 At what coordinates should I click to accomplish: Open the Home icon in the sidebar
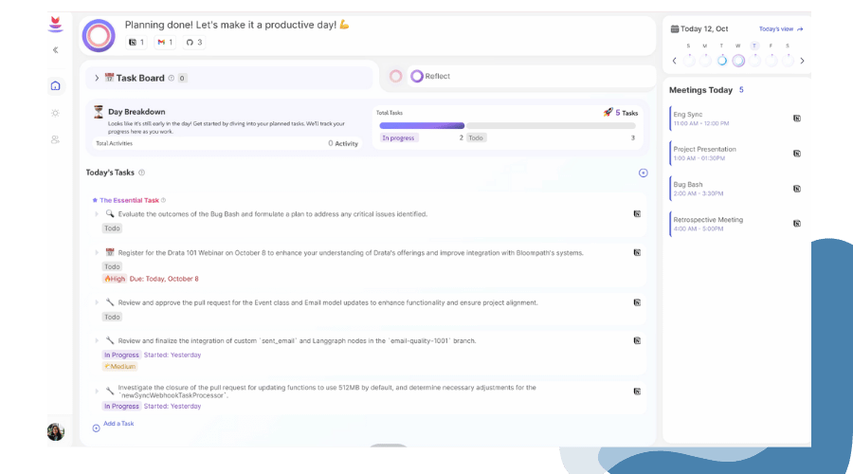(x=55, y=86)
